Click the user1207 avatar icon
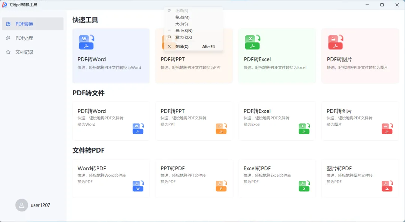This screenshot has width=405, height=222. tap(22, 205)
